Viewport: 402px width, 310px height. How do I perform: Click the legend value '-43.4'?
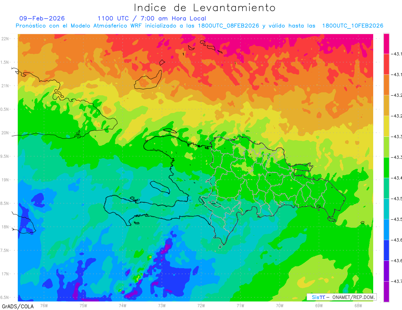point(397,178)
